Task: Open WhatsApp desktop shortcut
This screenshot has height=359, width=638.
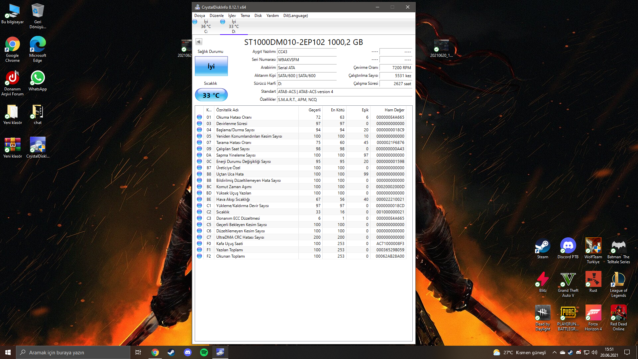Action: [x=38, y=81]
